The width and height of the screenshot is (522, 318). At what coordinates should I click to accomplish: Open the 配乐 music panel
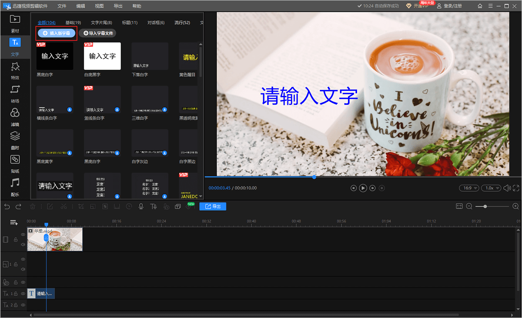coord(15,186)
